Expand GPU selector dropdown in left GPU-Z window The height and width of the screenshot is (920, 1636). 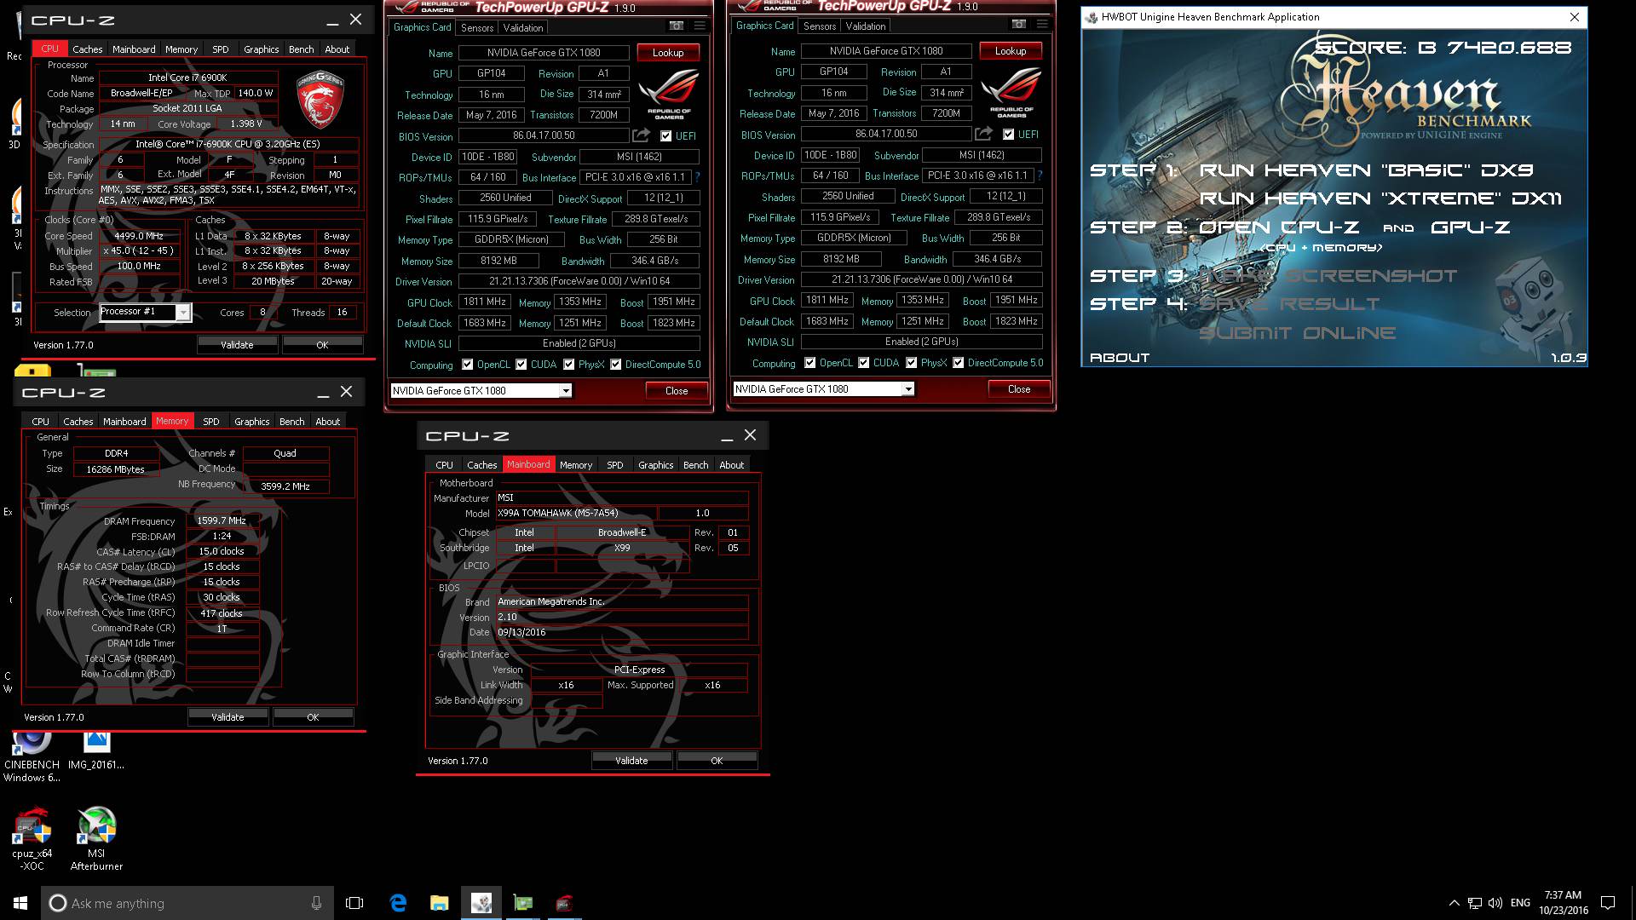click(565, 391)
